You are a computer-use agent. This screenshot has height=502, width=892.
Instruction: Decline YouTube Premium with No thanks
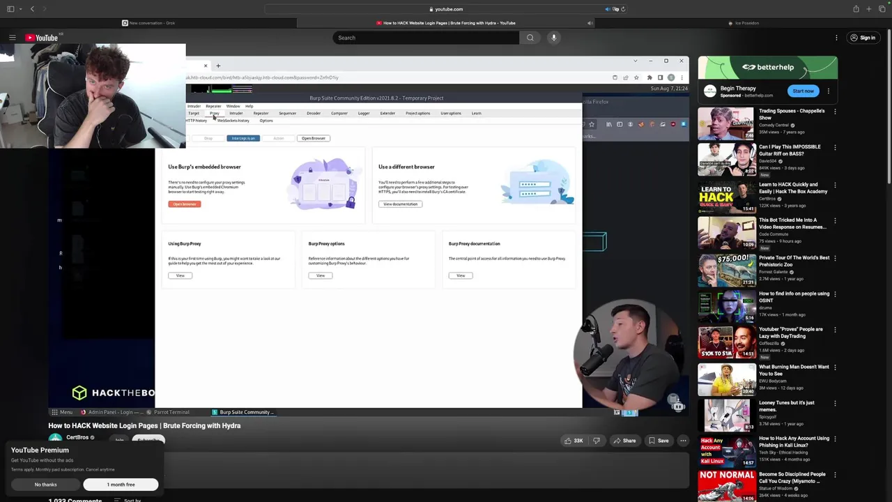coord(46,485)
